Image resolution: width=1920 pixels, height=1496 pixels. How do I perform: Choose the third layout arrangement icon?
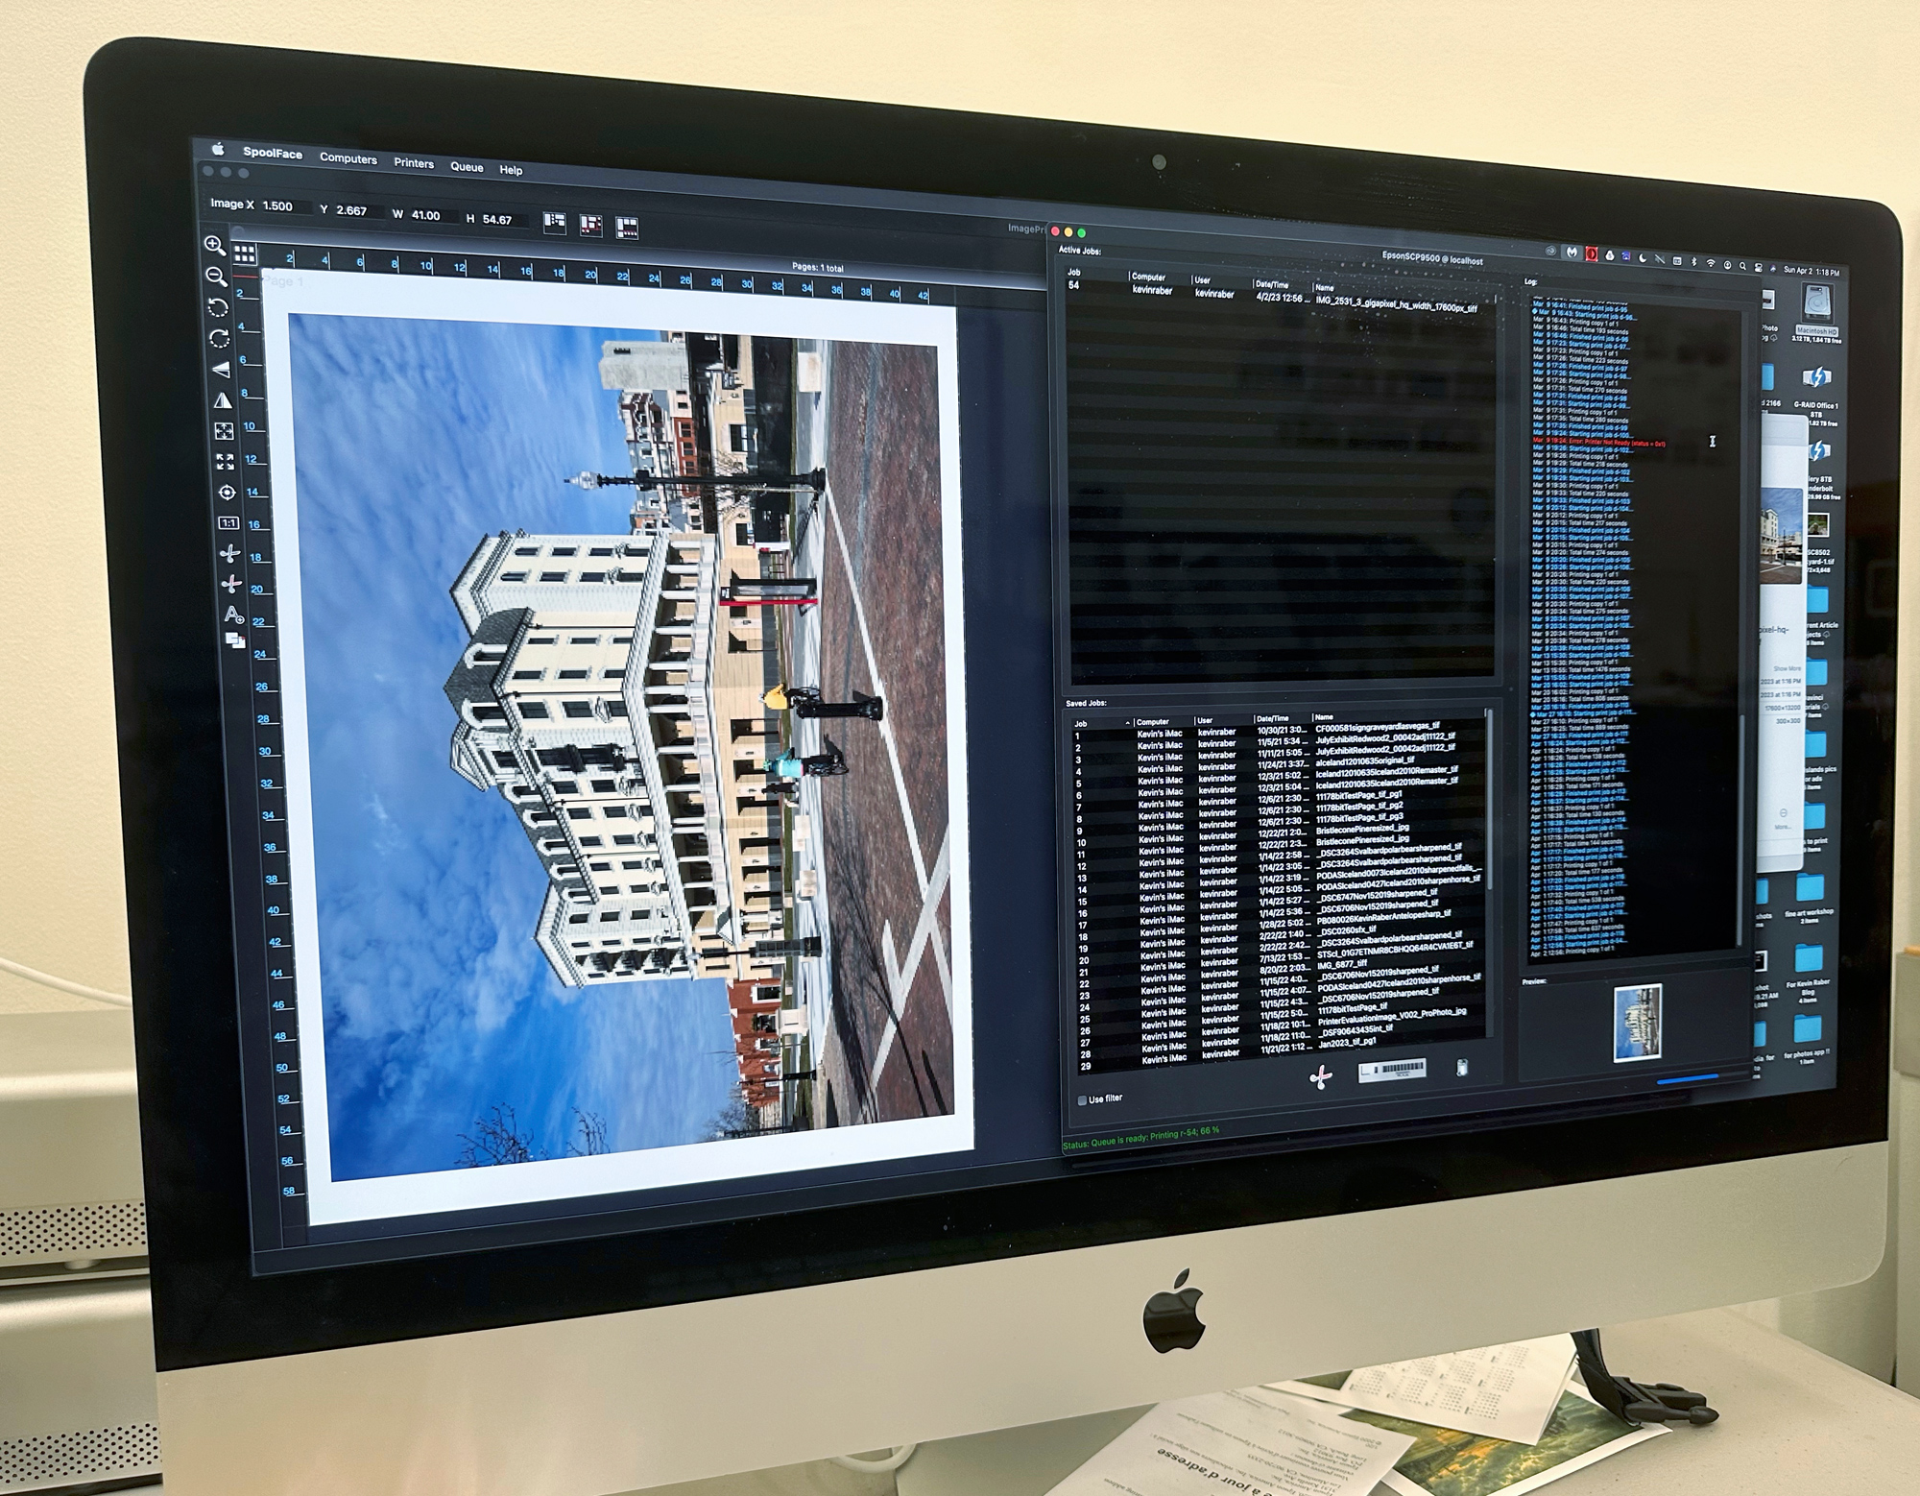pyautogui.click(x=626, y=229)
